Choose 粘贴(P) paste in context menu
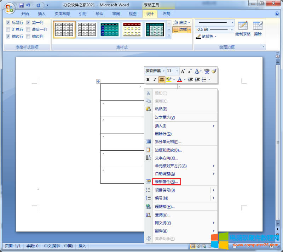The image size is (283, 252). point(181,109)
